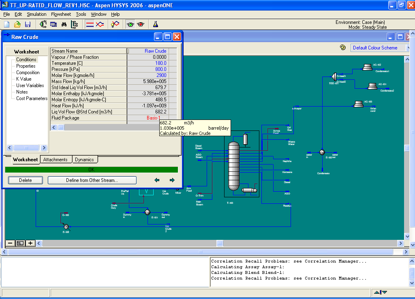The height and width of the screenshot is (299, 415).
Task: Click the colour scheme palette icon
Action: pos(343,48)
